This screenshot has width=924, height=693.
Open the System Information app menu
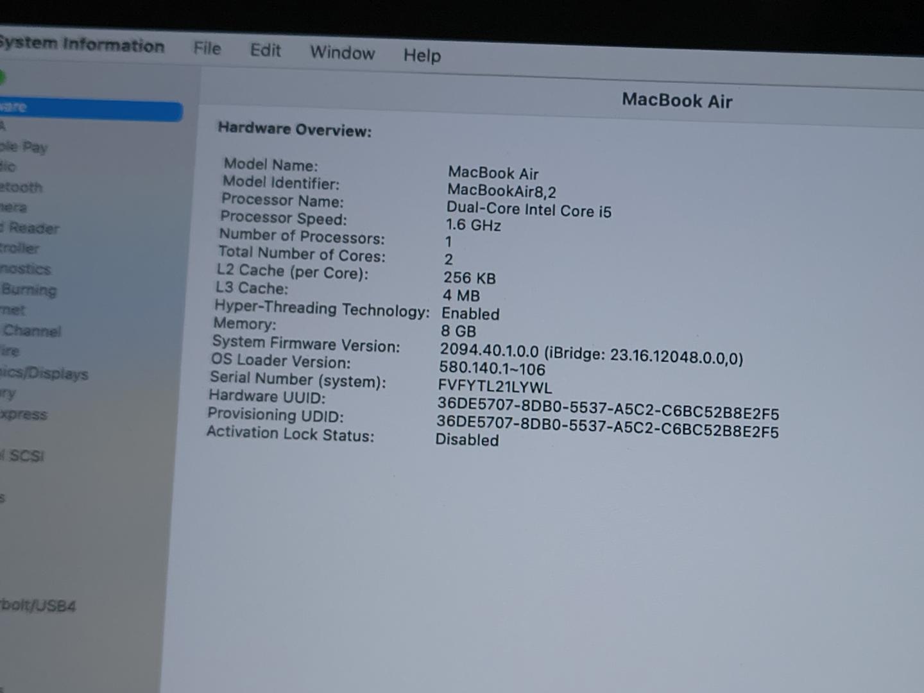81,44
